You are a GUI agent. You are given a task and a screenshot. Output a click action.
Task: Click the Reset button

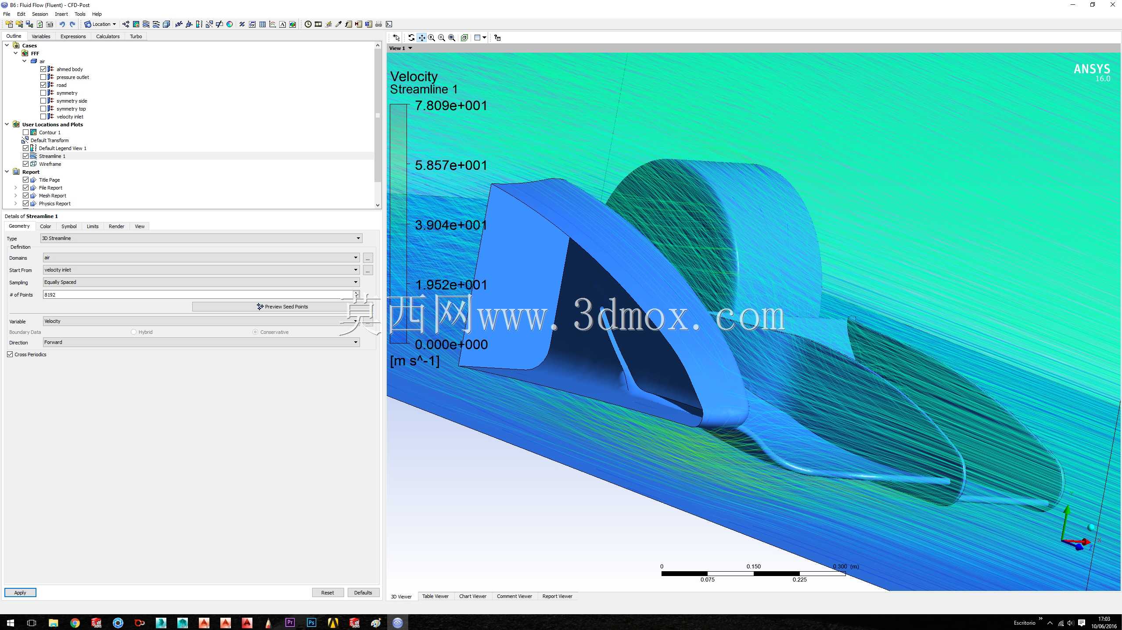327,593
